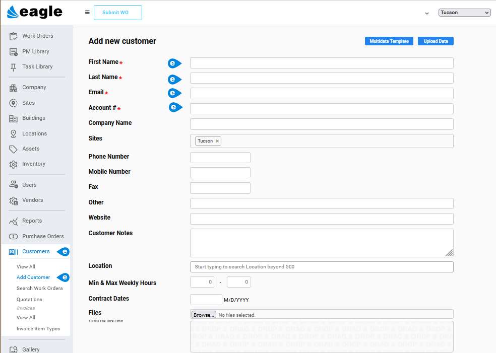Select the Add Customer link
The image size is (496, 353).
(x=33, y=277)
